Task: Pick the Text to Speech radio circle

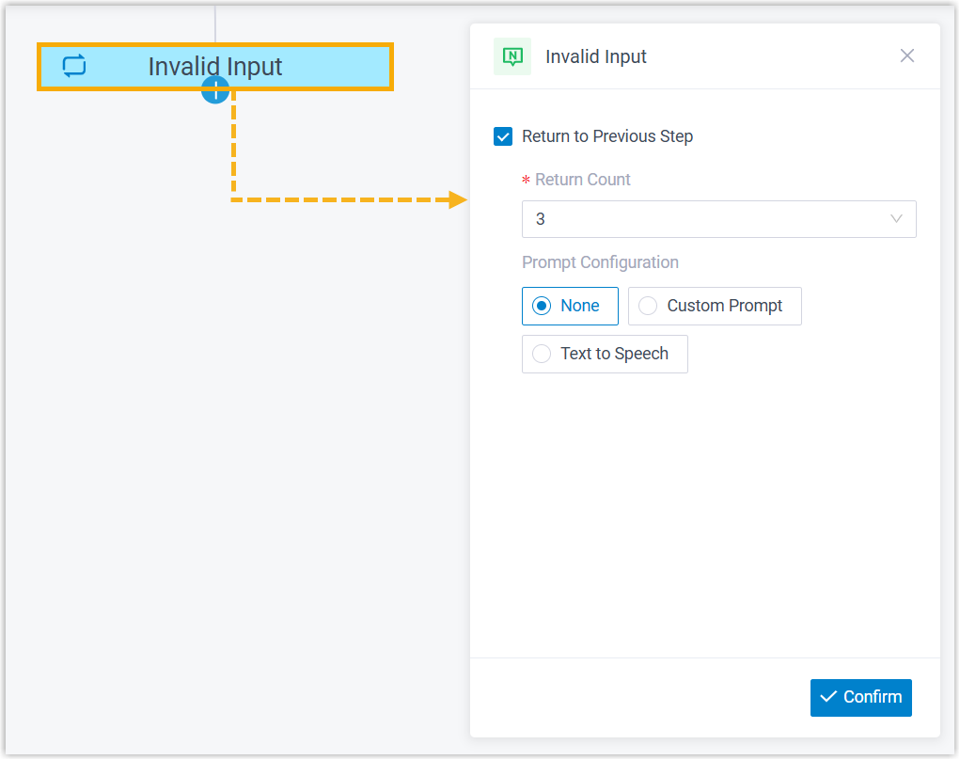Action: pos(542,354)
